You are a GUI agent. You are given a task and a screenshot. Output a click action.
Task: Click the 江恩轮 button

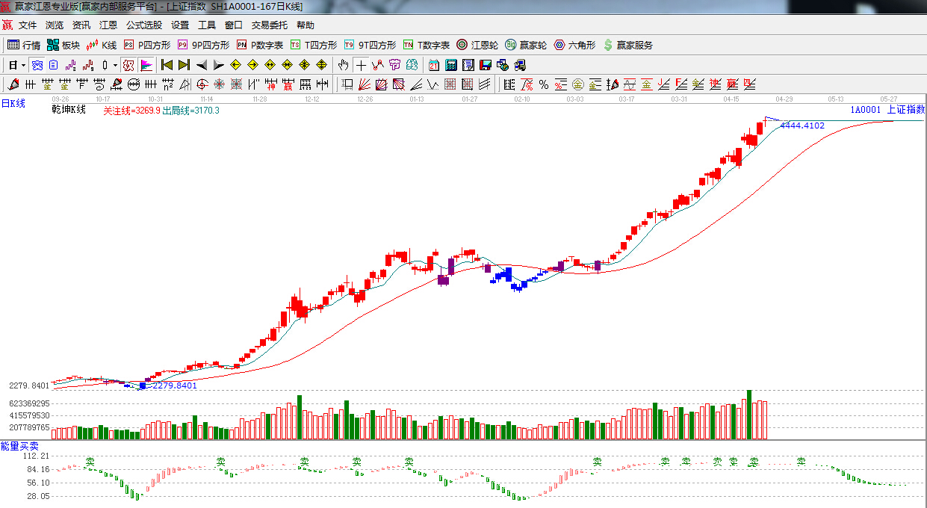(477, 45)
